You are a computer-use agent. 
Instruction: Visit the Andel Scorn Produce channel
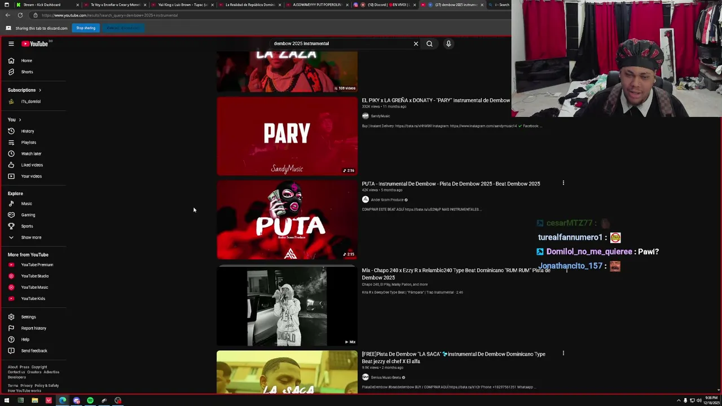387,200
